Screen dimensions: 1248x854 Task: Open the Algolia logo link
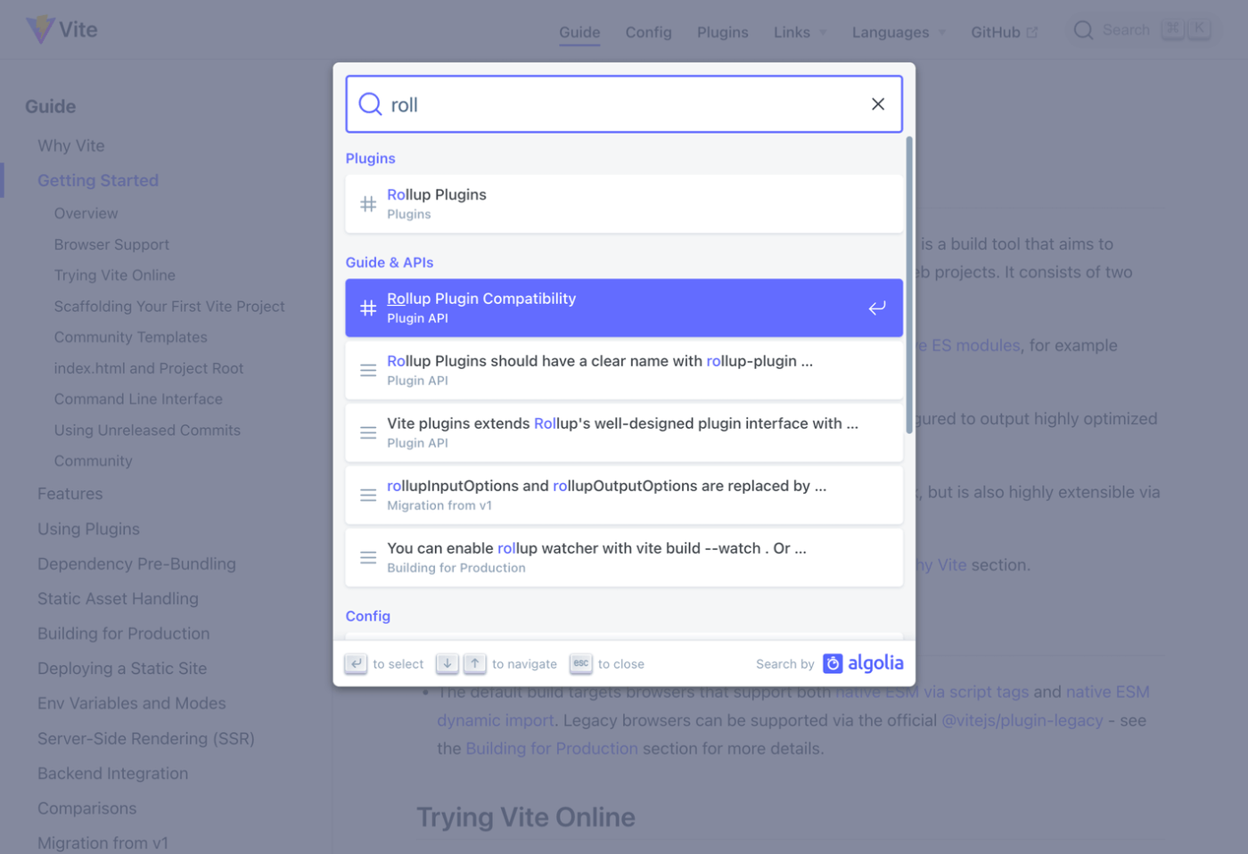(x=863, y=663)
